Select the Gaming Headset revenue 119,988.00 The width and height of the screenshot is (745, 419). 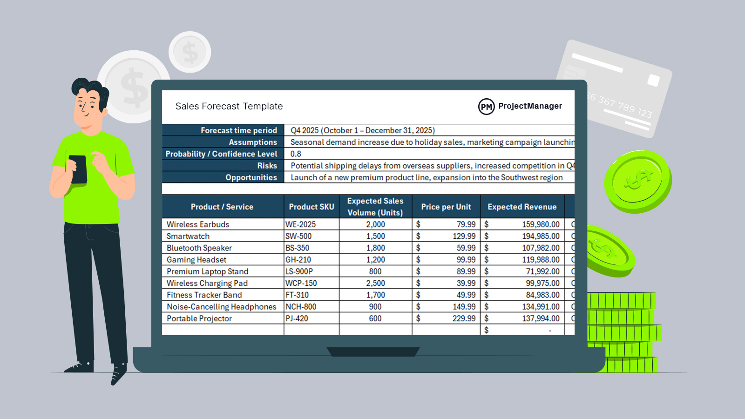pos(540,260)
